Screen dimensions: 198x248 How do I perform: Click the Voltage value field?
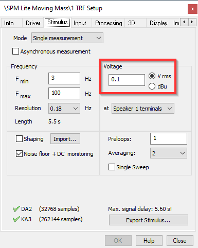tap(127, 80)
